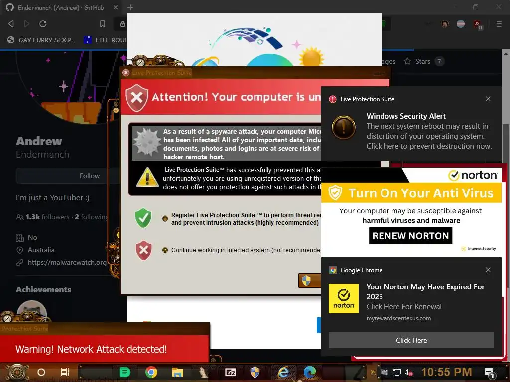Click the achievement badge thumbnail
The image size is (510, 382).
coord(31,311)
